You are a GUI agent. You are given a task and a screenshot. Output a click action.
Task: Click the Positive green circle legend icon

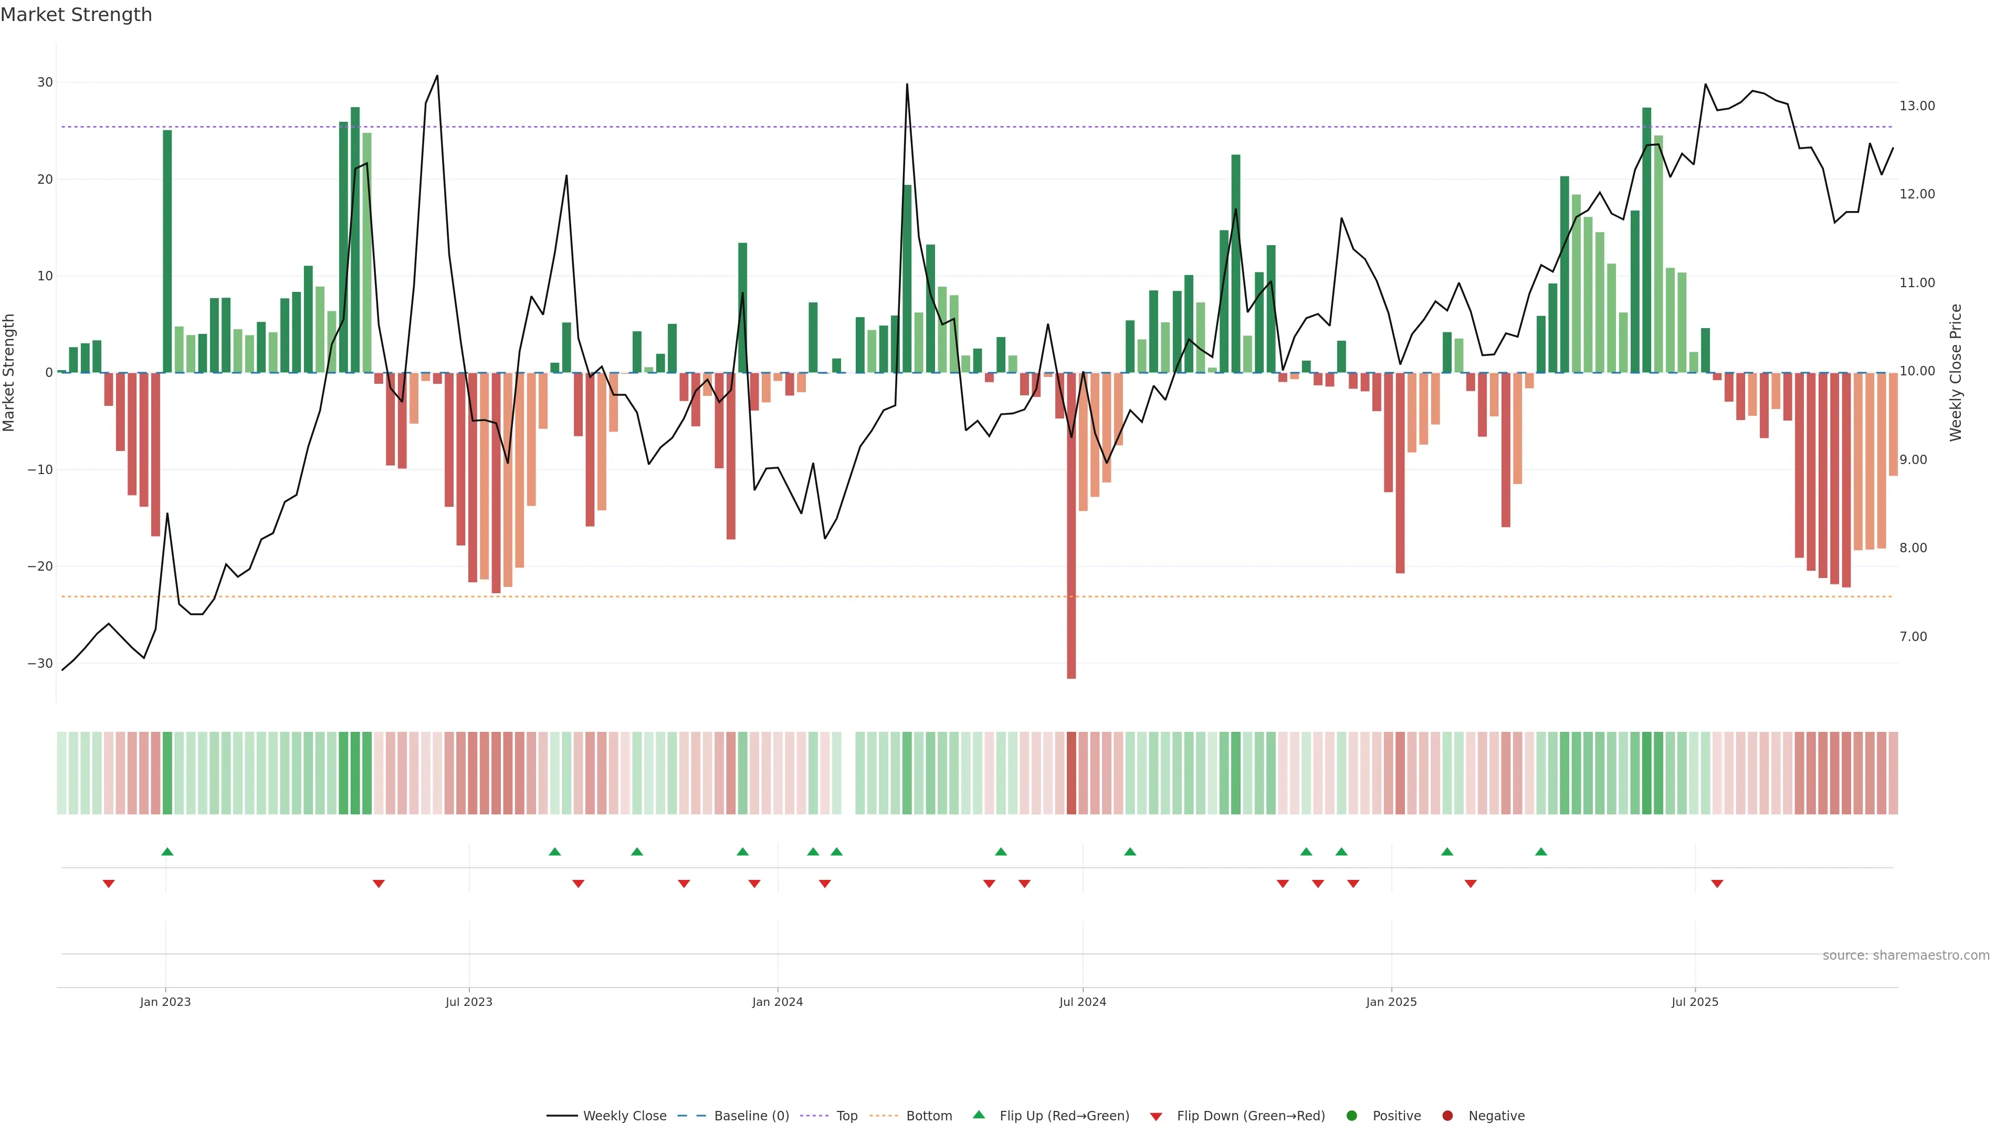point(1351,1116)
